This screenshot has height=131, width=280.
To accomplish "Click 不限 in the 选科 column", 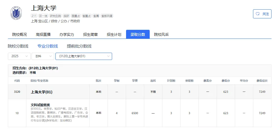I will coord(153,92).
